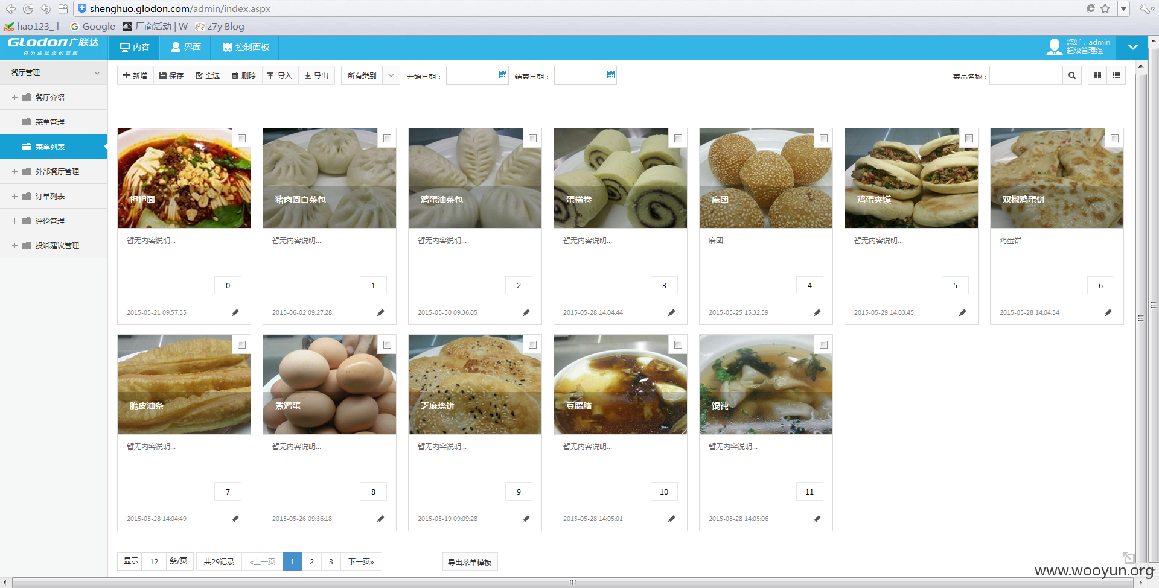Click the 菜品名称 search input field

pos(1026,75)
